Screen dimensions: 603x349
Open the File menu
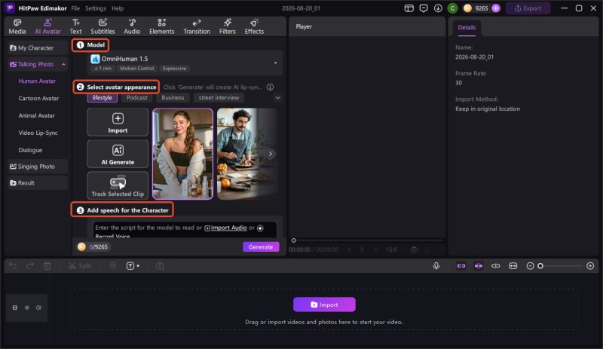(75, 8)
